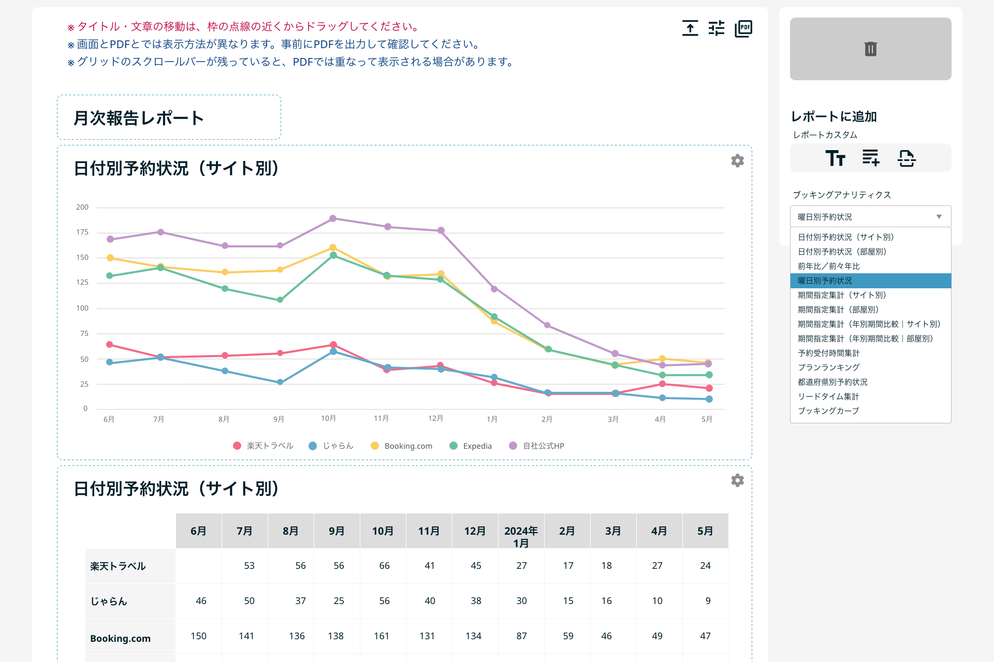Choose 都道府県別予約状況 menu entry

point(832,382)
